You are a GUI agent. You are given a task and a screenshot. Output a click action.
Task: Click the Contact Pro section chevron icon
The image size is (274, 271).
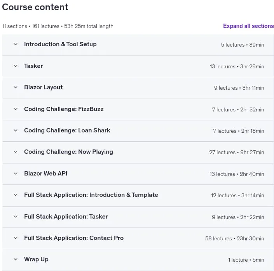click(16, 238)
